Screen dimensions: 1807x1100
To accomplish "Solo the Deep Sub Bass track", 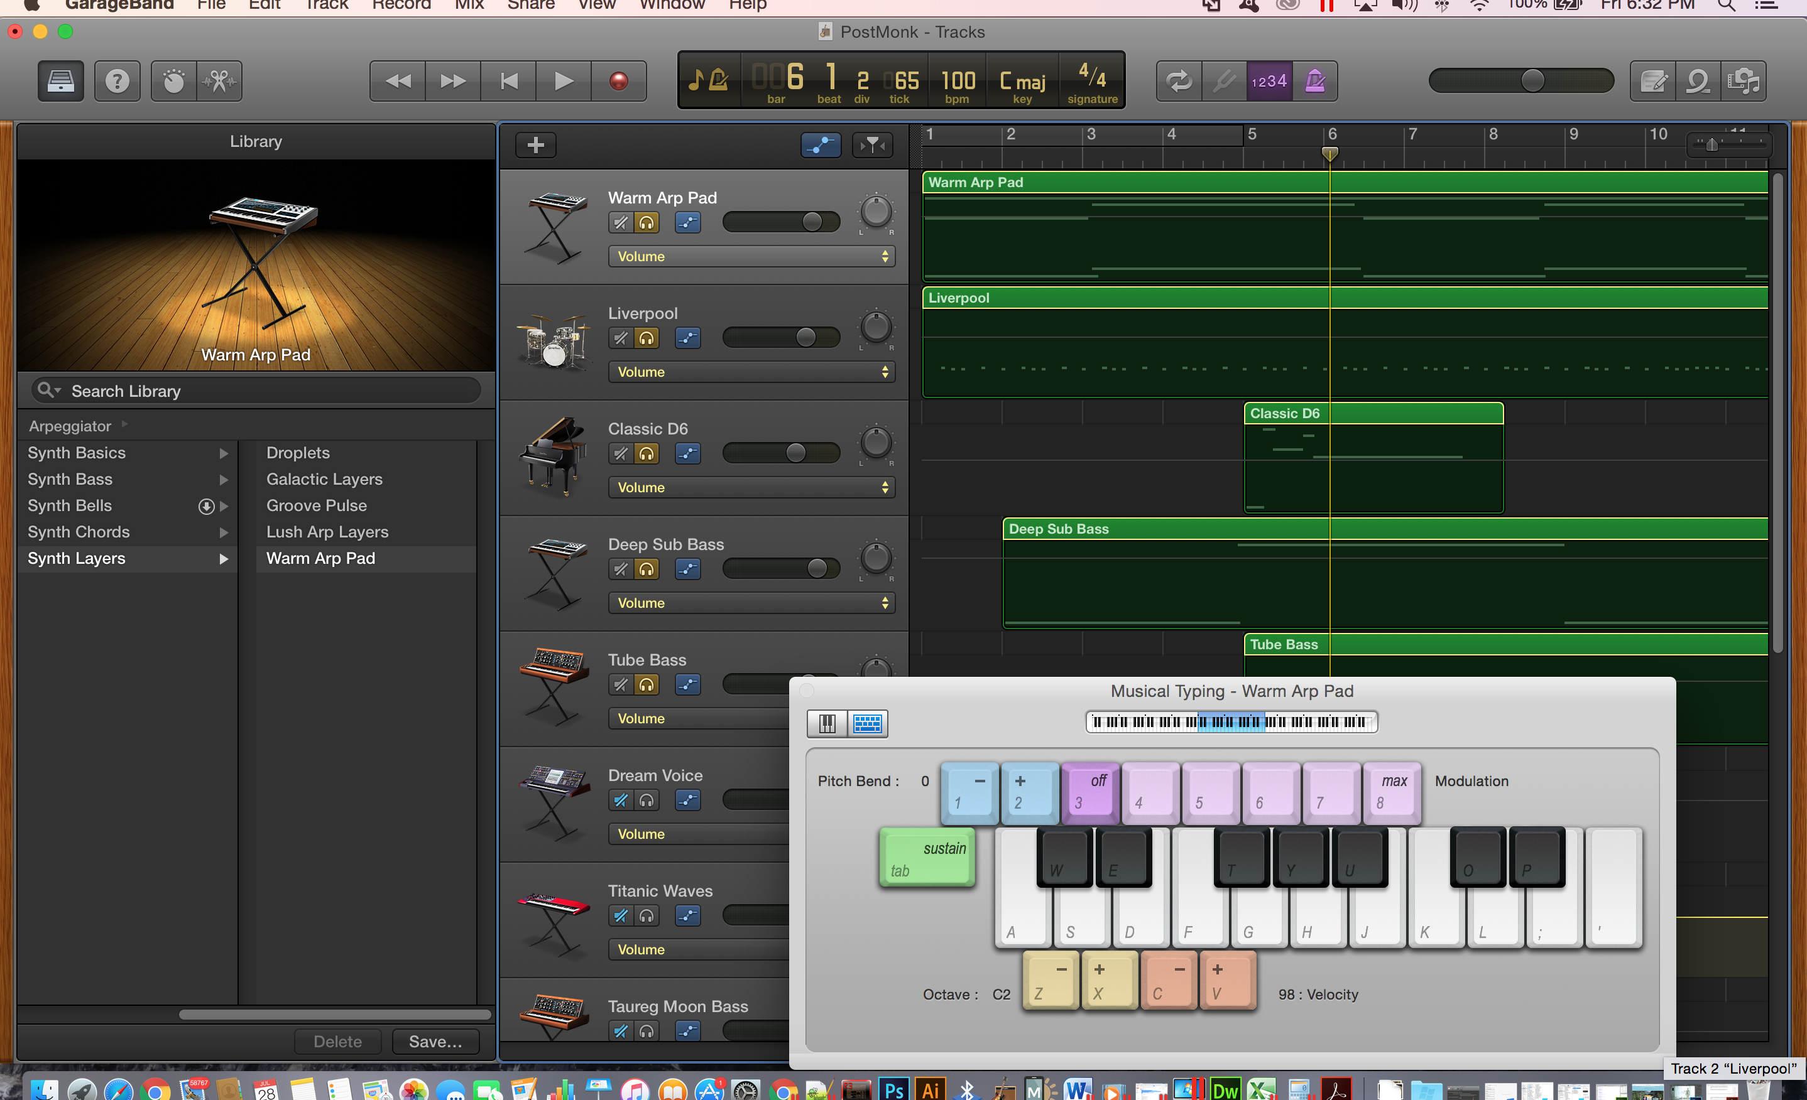I will click(647, 569).
